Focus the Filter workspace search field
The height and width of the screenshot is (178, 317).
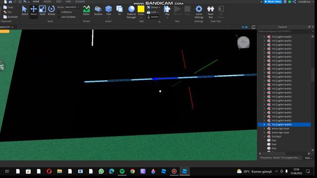point(285,32)
